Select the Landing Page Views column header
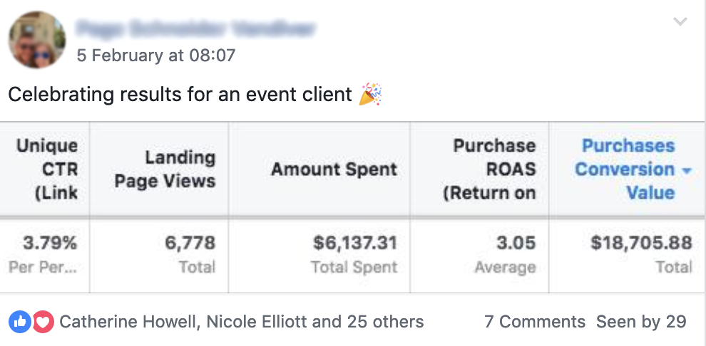The width and height of the screenshot is (706, 346). point(165,169)
